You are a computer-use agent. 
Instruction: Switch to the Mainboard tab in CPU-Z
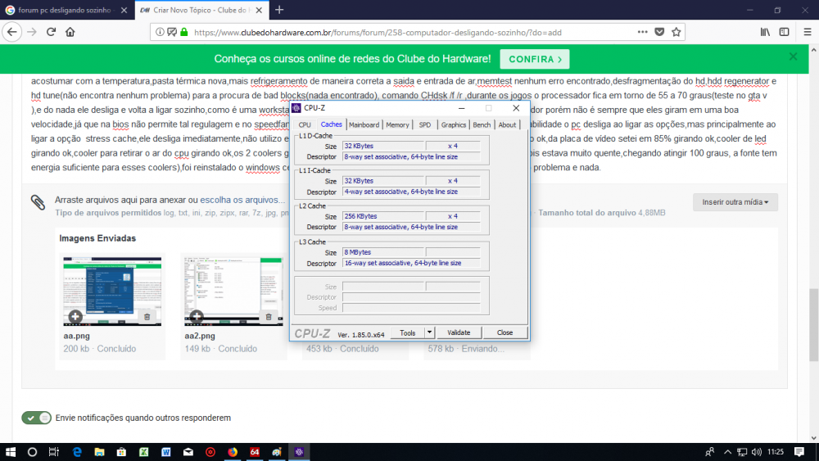coord(364,125)
